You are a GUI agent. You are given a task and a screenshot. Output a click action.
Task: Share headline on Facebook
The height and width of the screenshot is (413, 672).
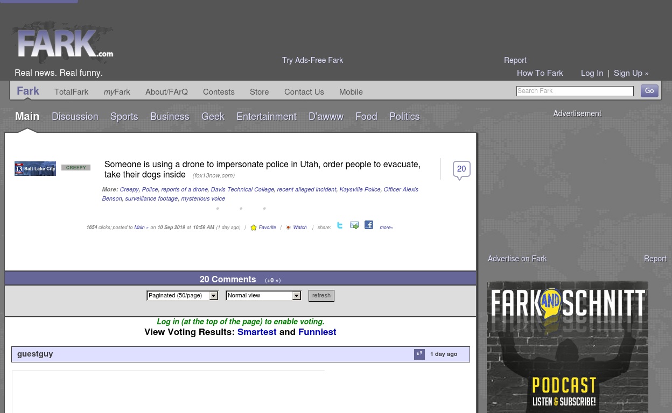(x=369, y=225)
